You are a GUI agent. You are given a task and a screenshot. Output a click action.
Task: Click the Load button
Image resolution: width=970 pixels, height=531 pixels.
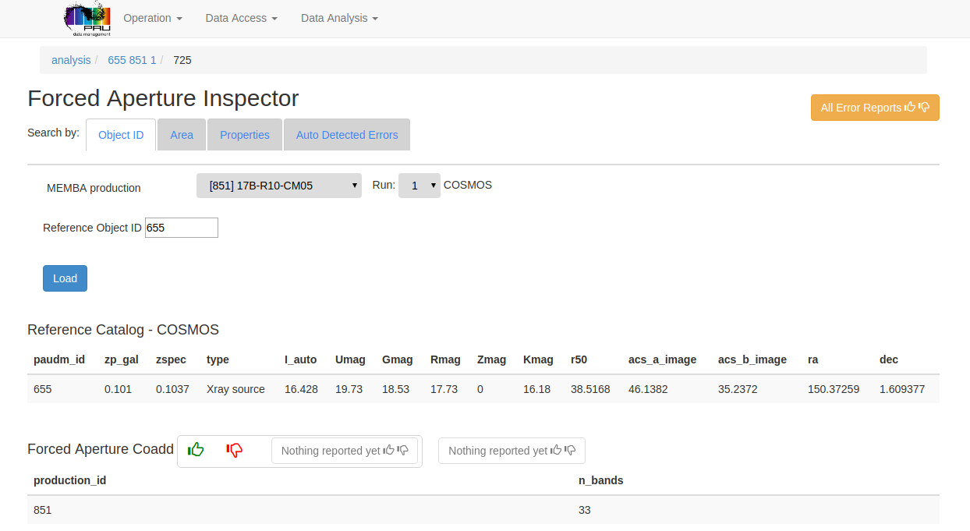click(65, 278)
